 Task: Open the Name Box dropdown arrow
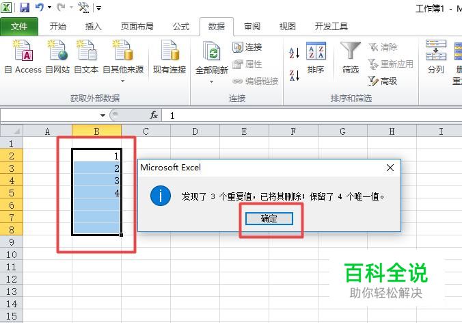click(103, 116)
